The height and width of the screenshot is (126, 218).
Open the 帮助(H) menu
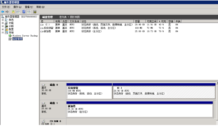click(x=40, y=7)
